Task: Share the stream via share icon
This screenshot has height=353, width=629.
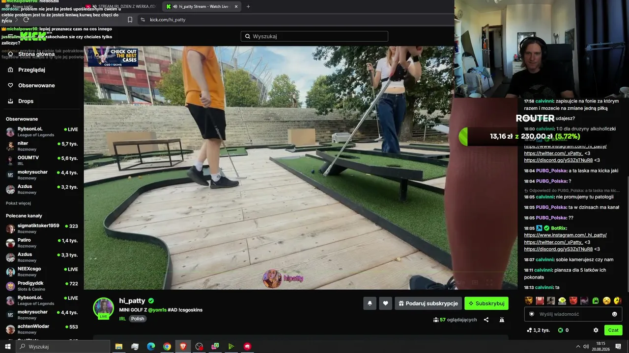Action: (486, 320)
